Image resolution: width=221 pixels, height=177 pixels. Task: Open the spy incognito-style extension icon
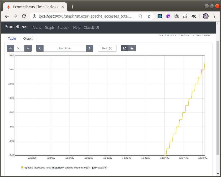pyautogui.click(x=194, y=16)
